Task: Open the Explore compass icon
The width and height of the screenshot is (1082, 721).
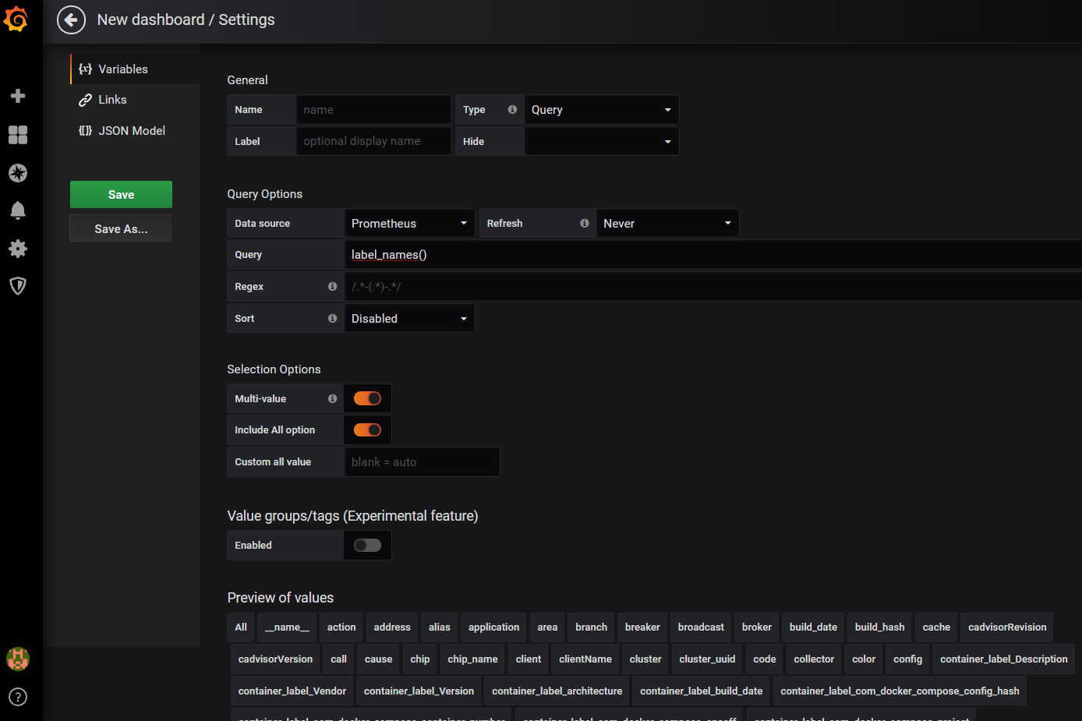Action: pos(18,173)
